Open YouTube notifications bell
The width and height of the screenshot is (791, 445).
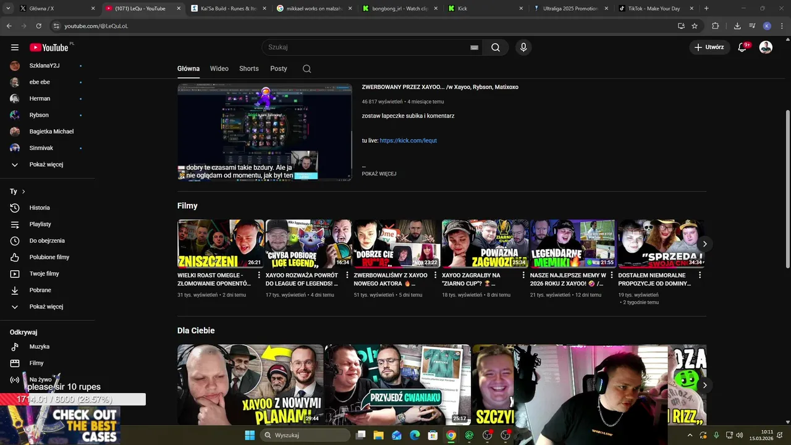click(x=743, y=48)
